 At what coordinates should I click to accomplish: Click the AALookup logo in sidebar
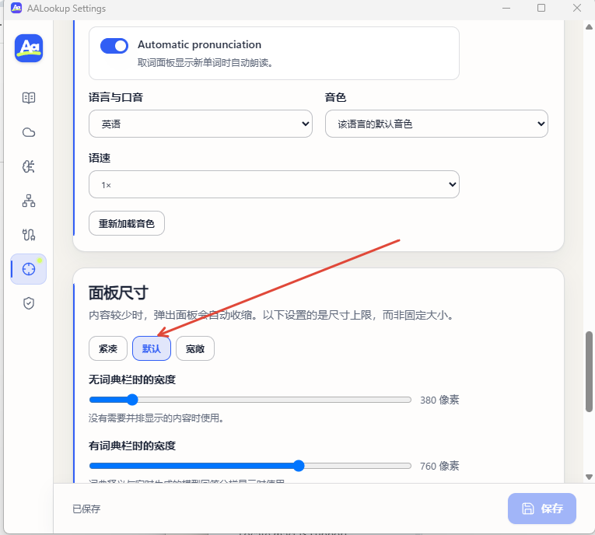tap(29, 48)
